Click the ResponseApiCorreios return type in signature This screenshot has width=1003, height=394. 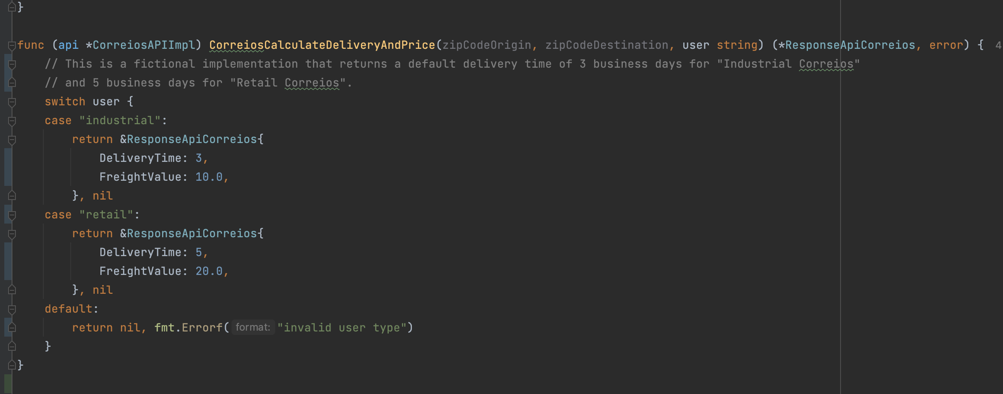(x=850, y=45)
